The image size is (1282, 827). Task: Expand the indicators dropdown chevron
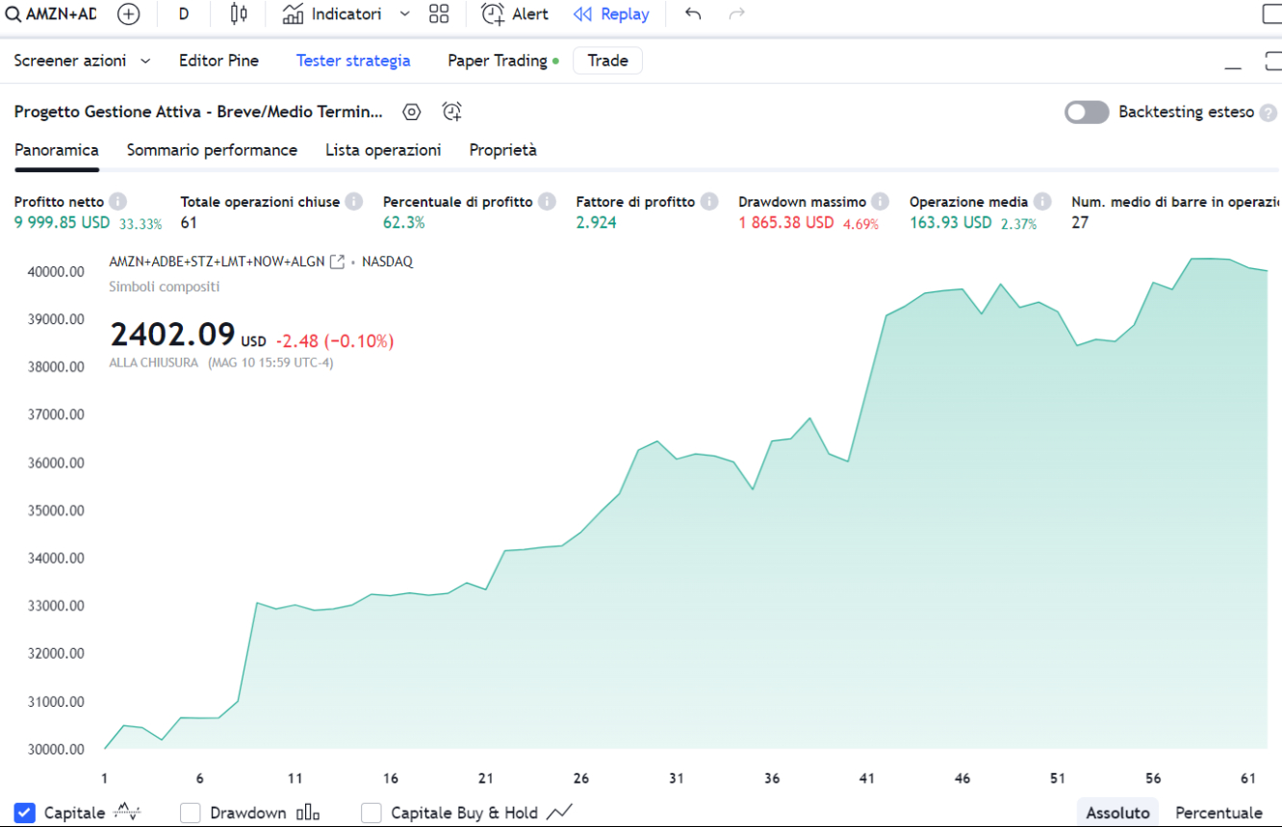click(x=404, y=14)
